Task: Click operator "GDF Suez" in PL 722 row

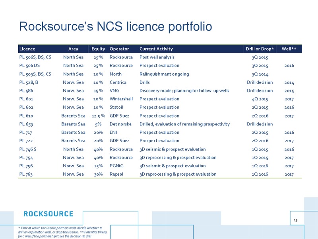Action: [x=120, y=141]
